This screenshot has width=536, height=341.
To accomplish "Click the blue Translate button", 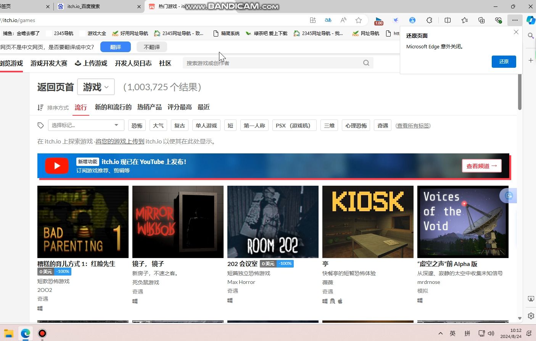I will tap(116, 47).
